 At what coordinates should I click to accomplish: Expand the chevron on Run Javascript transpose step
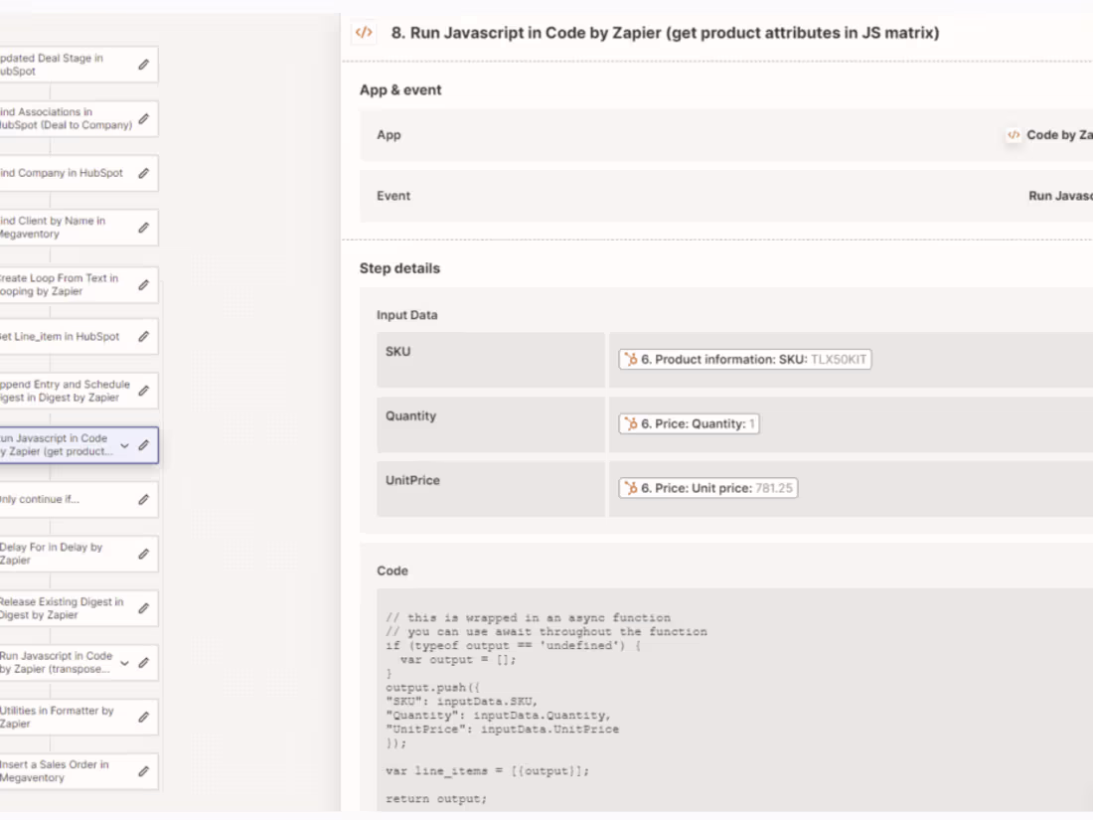(123, 662)
